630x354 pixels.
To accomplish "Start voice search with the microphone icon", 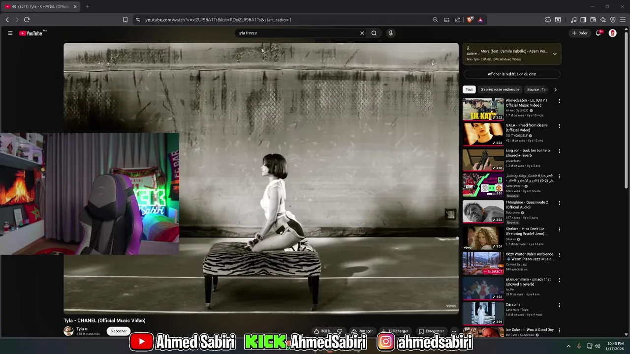I will coord(390,33).
